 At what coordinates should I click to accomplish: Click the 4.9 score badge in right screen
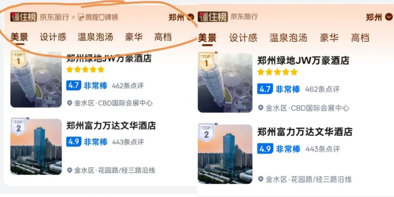click(265, 149)
